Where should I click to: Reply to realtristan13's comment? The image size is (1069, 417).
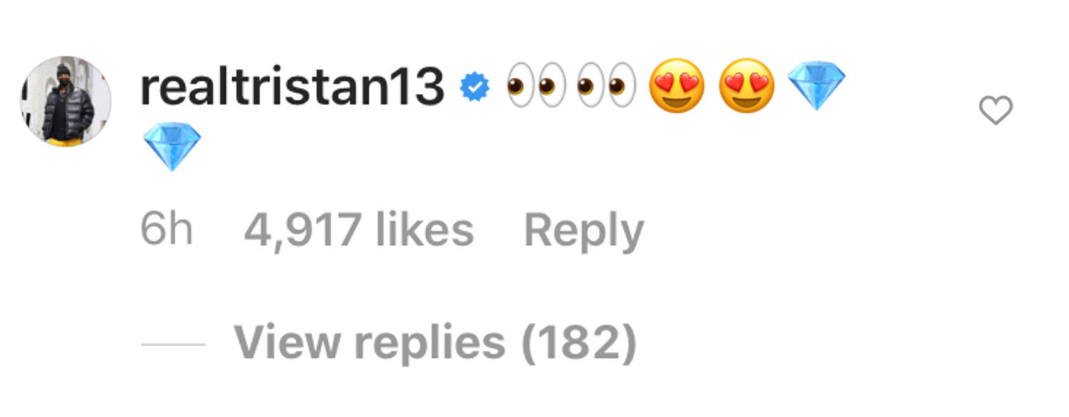584,231
